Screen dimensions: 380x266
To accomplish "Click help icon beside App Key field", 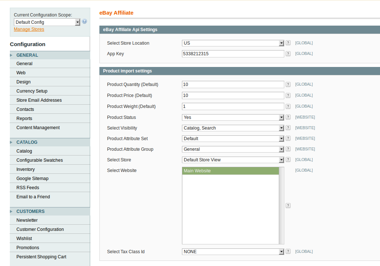I will pos(288,54).
